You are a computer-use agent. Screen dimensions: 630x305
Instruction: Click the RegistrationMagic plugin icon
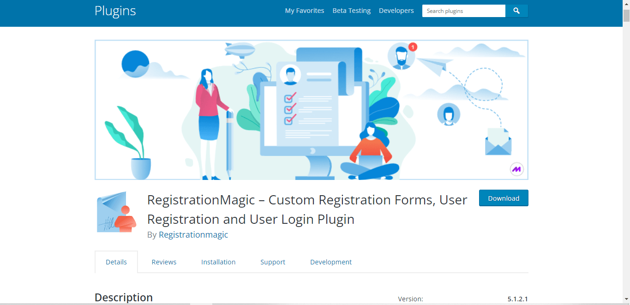tap(116, 212)
